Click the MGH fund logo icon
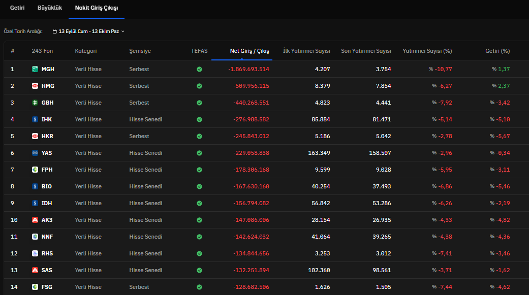The width and height of the screenshot is (529, 295). [x=35, y=69]
